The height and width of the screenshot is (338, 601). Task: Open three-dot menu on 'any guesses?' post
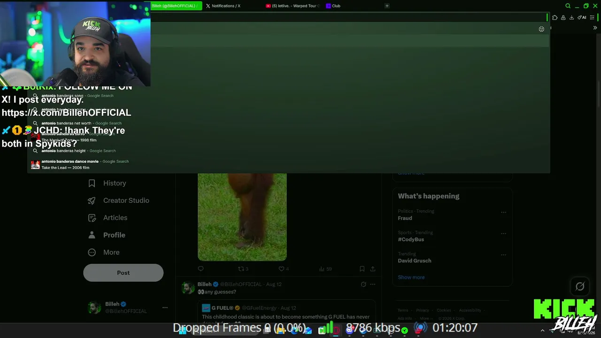point(373,284)
